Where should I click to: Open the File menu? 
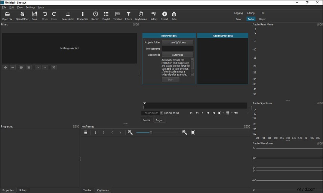(x=4, y=7)
